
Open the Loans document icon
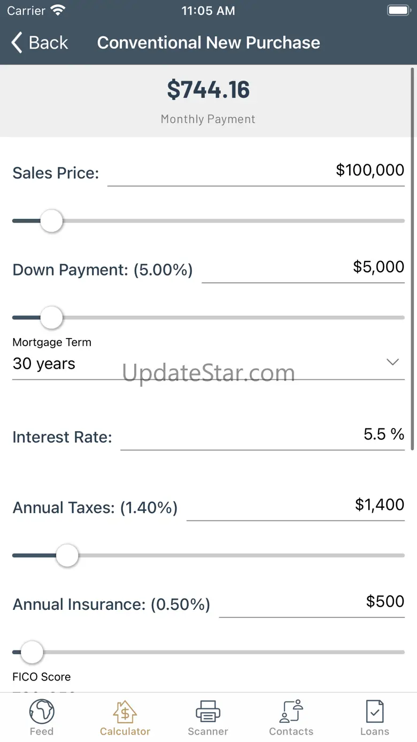[x=375, y=712]
